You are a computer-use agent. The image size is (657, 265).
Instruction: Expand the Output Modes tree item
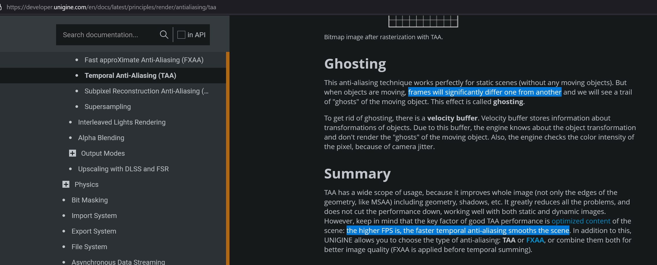(73, 153)
